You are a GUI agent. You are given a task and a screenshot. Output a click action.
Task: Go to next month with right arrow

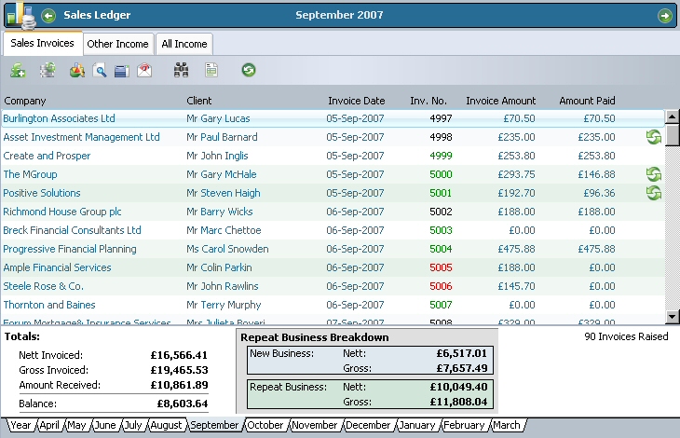[x=664, y=15]
